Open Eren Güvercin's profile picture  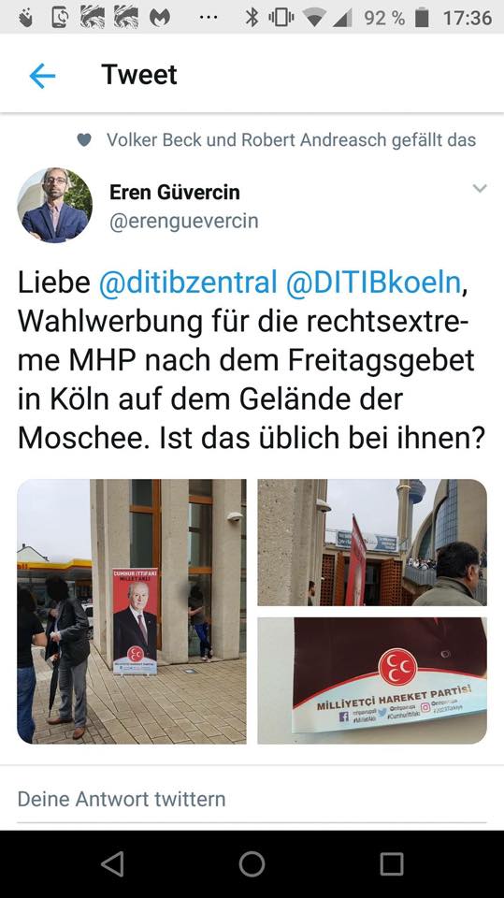pos(55,205)
